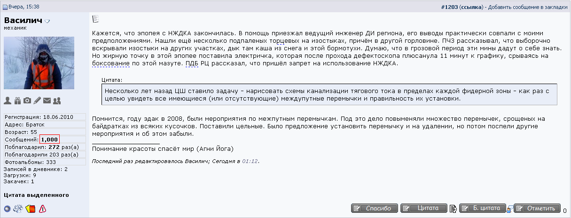
Task: Open the camera photo albums icon
Action: click(x=27, y=101)
